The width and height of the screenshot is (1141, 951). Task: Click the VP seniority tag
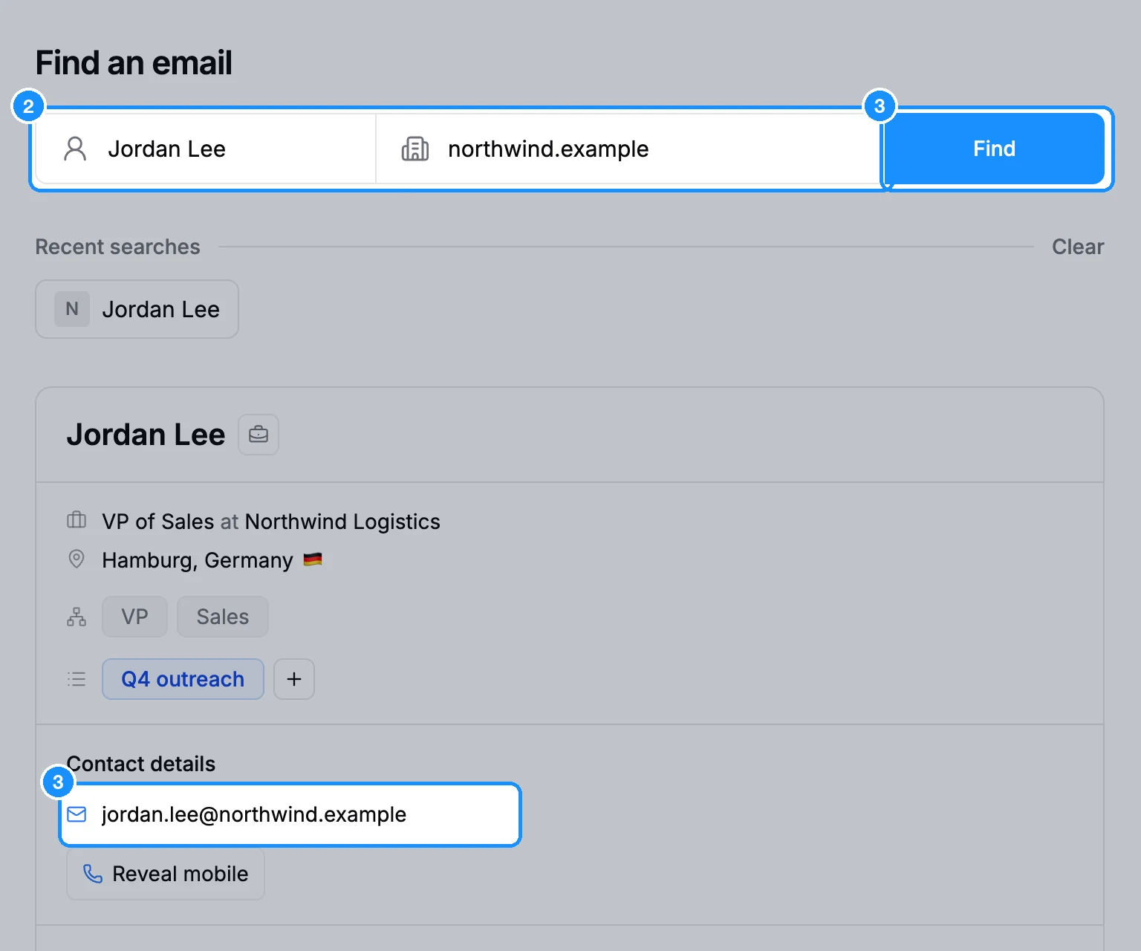pos(134,617)
